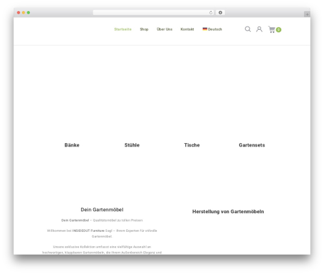Click the red close window button
324x274 pixels.
coord(19,12)
